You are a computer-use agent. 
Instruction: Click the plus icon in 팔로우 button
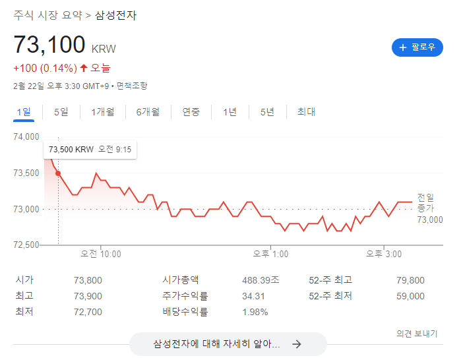click(x=403, y=47)
